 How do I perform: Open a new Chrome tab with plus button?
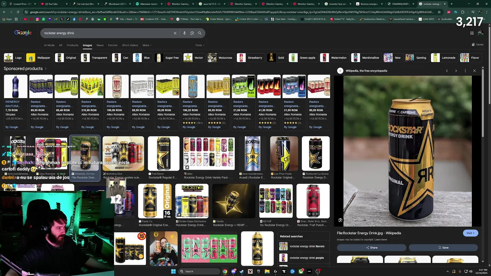tap(451, 4)
